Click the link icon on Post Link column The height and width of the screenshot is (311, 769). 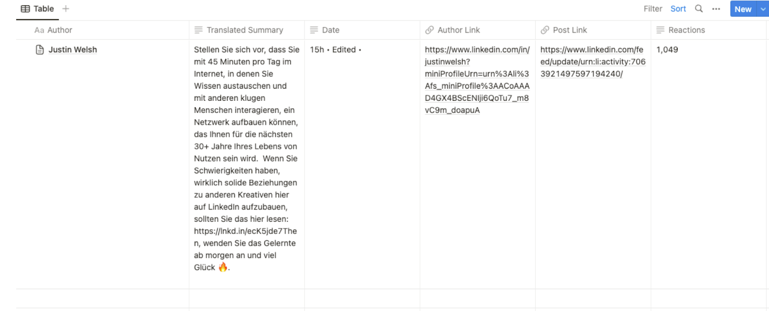click(x=545, y=30)
